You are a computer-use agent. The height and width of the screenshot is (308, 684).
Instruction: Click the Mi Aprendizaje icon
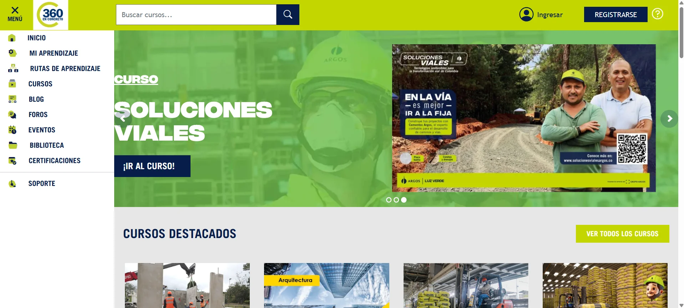pos(12,53)
